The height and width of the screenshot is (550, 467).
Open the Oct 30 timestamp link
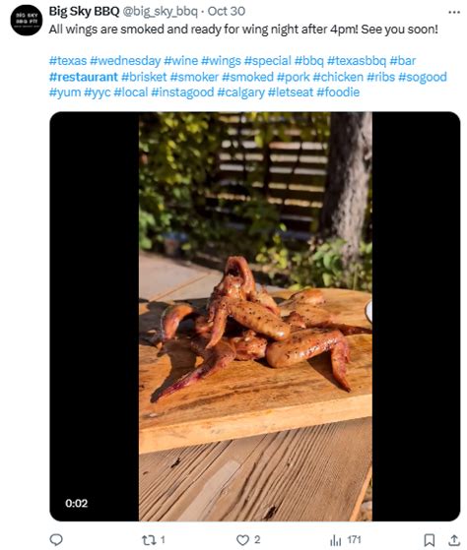coord(227,11)
